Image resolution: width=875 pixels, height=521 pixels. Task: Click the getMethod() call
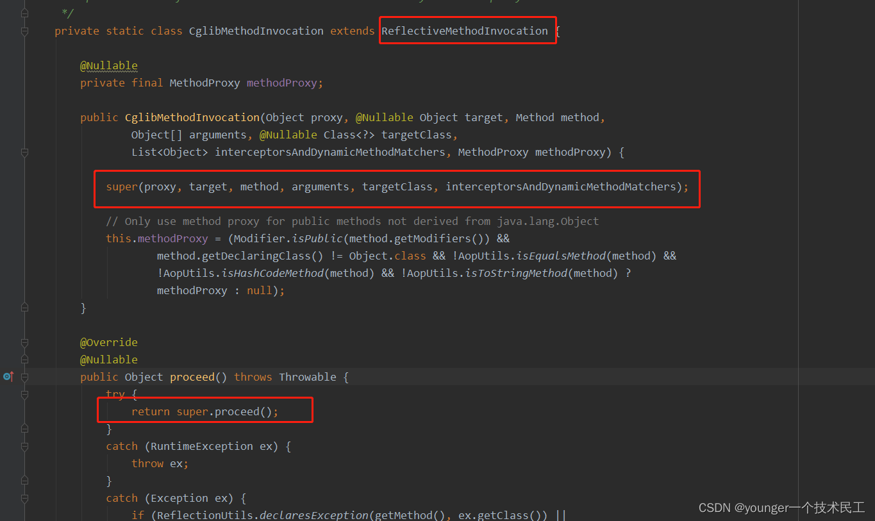click(x=410, y=515)
